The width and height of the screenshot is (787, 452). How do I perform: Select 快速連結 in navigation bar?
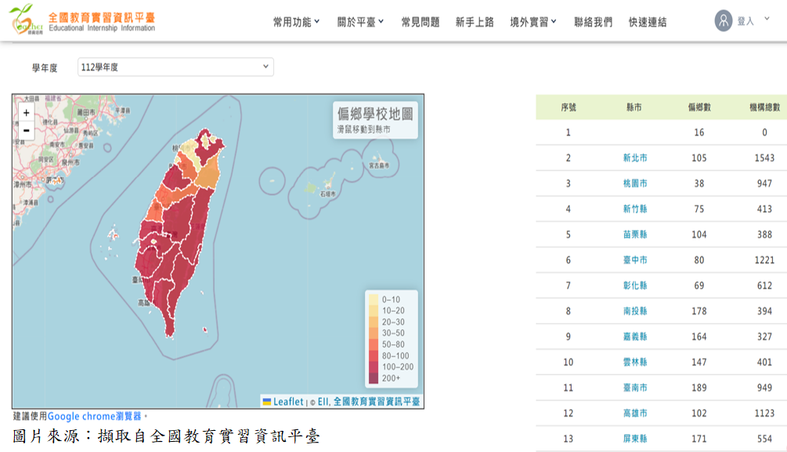pyautogui.click(x=648, y=22)
